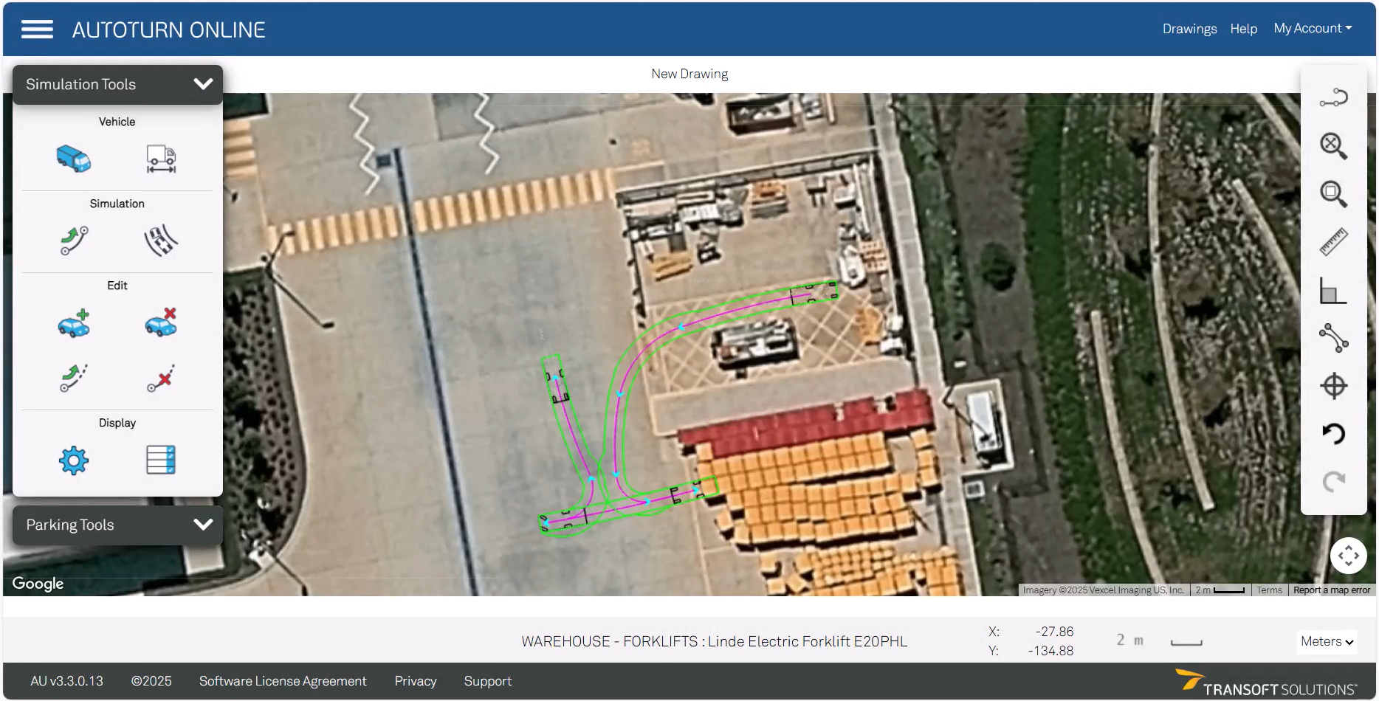Click the delete vehicle icon with red X
Viewport: 1379px width, 701px height.
[161, 323]
